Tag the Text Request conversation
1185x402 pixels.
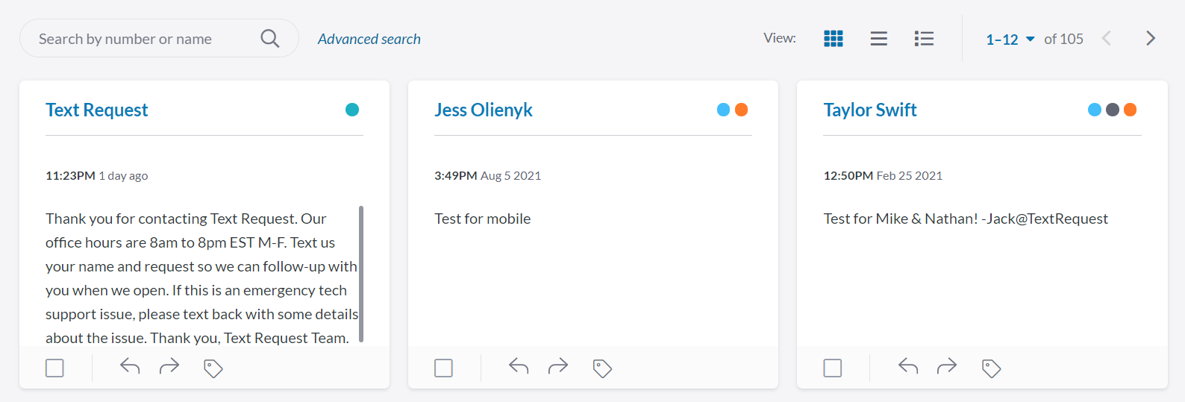213,368
